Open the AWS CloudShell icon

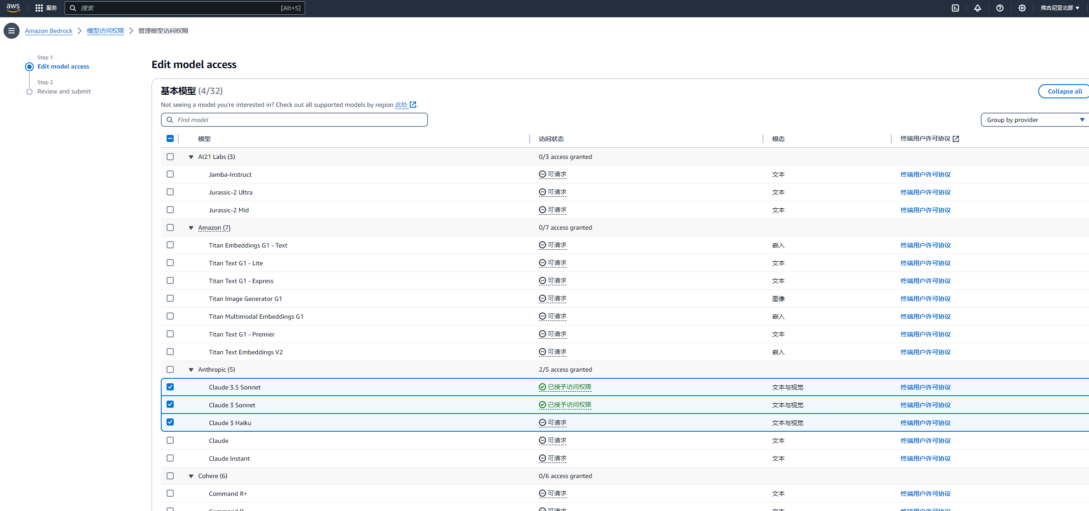955,8
